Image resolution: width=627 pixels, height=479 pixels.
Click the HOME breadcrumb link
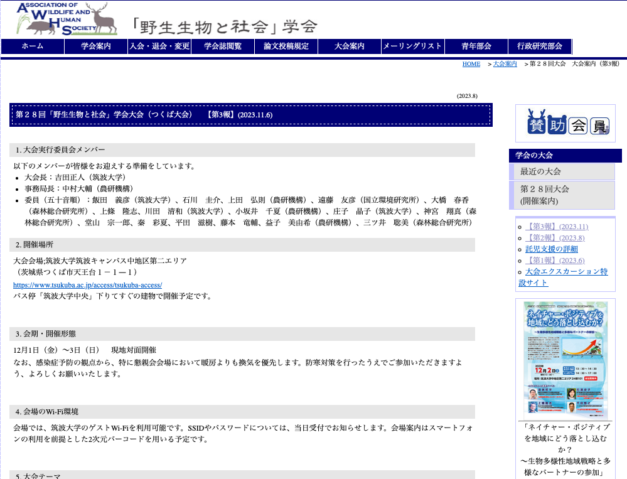(471, 63)
